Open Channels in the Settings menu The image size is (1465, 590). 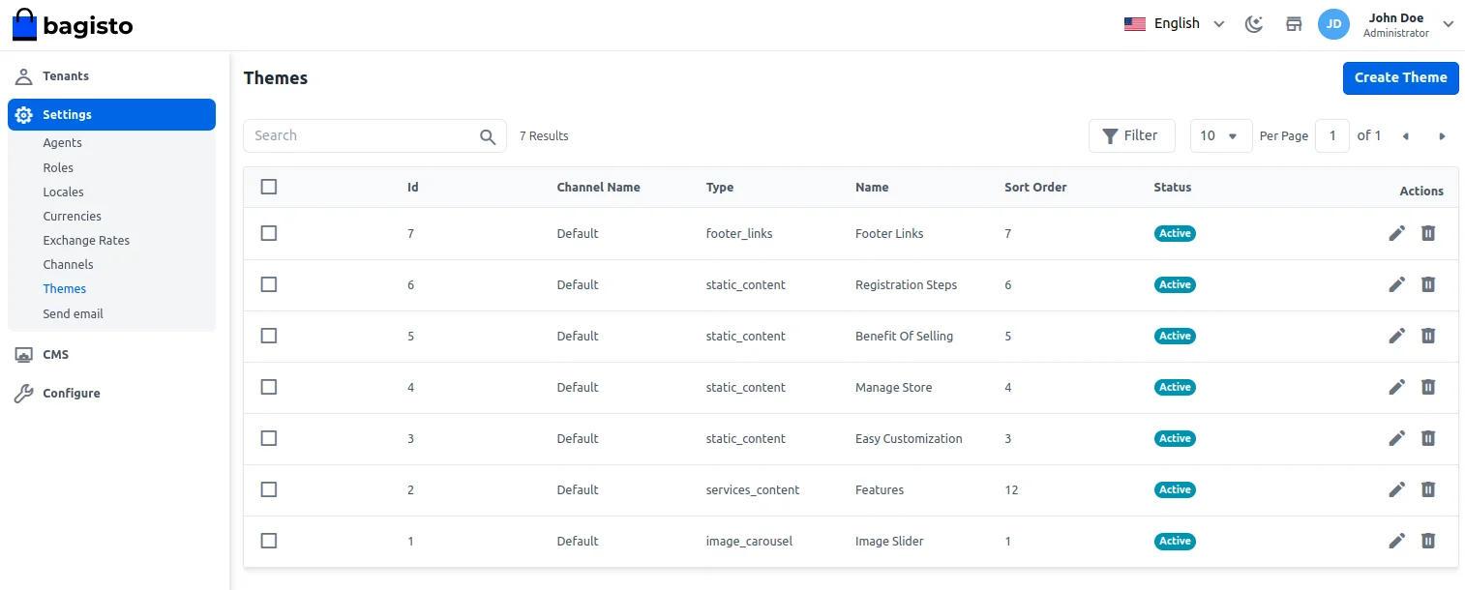coord(68,264)
